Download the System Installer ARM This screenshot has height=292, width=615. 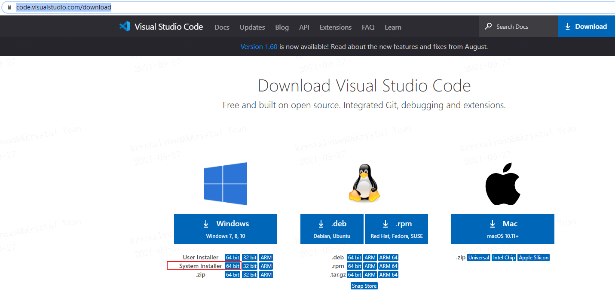pyautogui.click(x=266, y=266)
